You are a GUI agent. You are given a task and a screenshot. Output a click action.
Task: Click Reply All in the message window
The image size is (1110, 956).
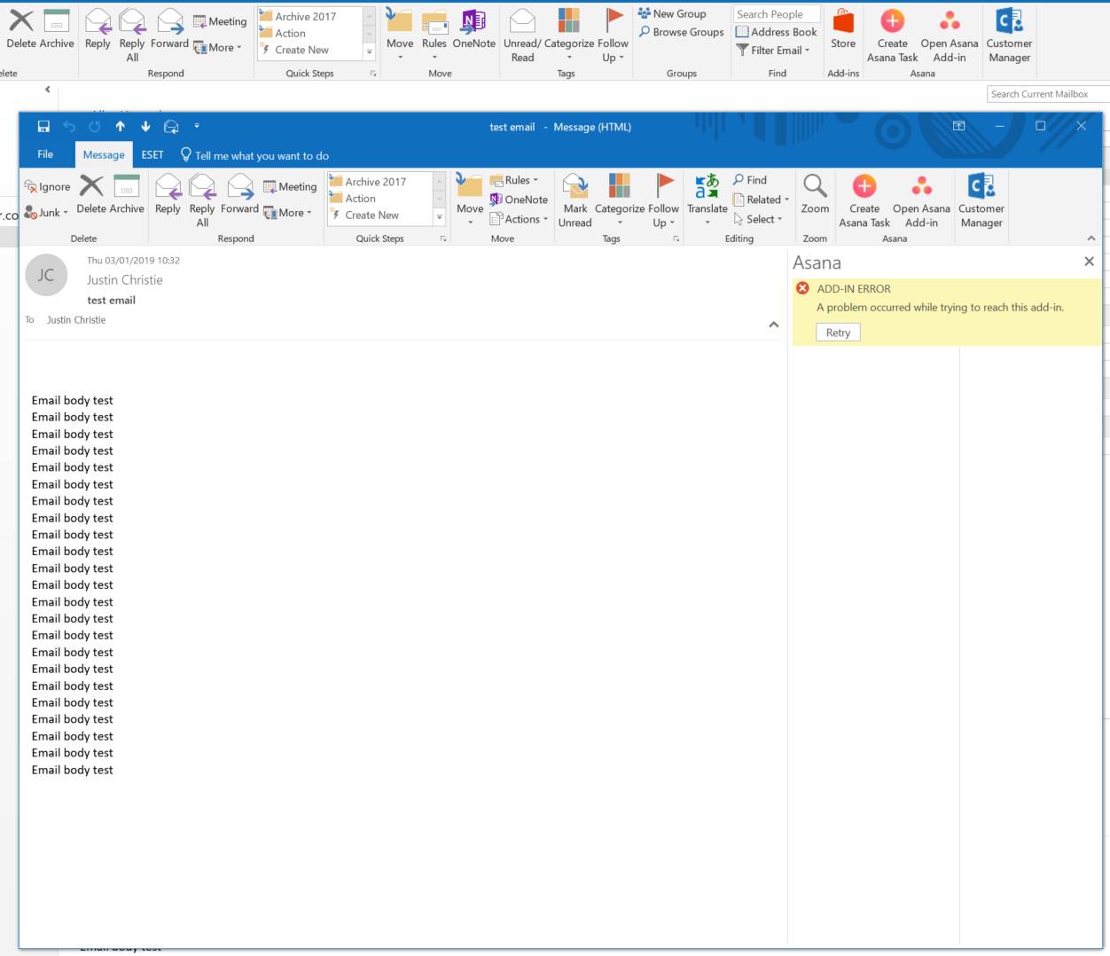coord(202,200)
